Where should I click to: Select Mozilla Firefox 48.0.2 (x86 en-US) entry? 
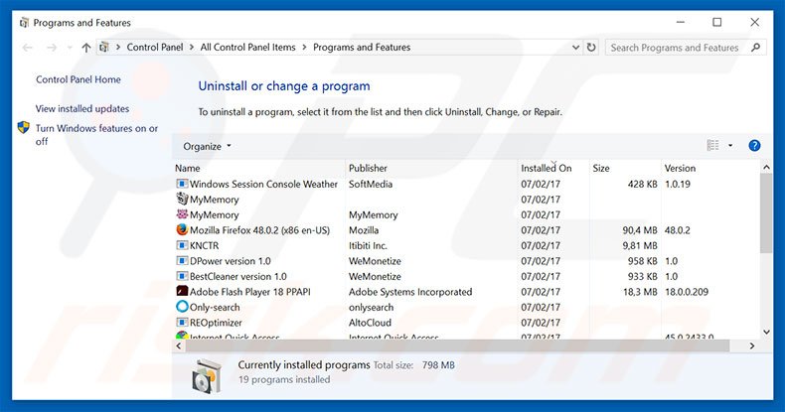tap(259, 230)
